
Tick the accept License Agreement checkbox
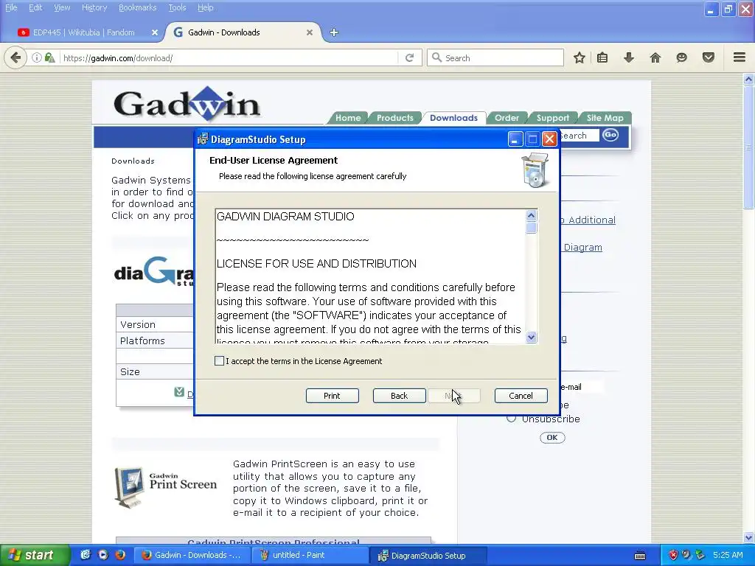click(219, 361)
